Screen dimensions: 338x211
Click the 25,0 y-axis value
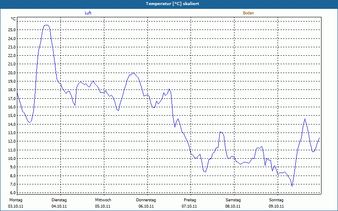coord(12,30)
